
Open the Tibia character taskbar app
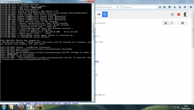(x=39, y=107)
